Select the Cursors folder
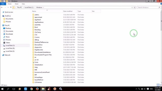The width and height of the screenshot is (162, 91). tap(37, 37)
